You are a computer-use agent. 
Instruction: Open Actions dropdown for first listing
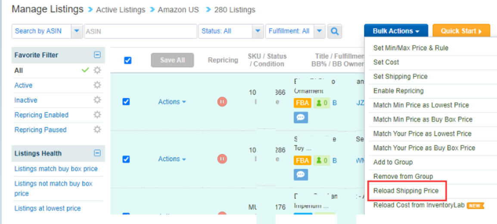click(x=172, y=101)
